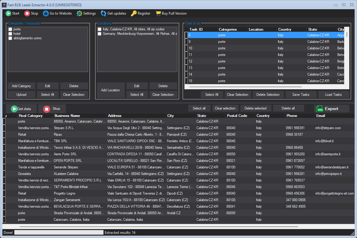
Task: Click the Register key icon
Action: 134,13
